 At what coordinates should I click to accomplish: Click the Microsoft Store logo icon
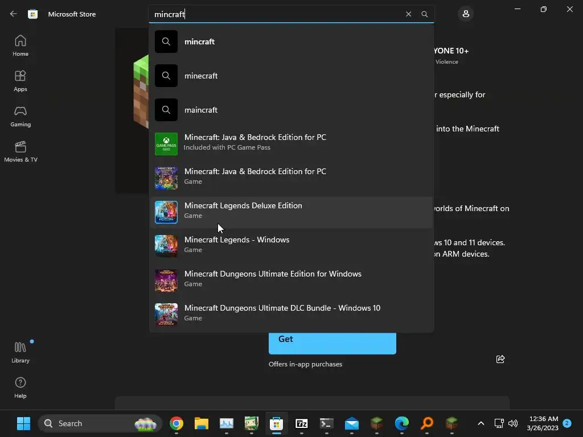point(32,14)
